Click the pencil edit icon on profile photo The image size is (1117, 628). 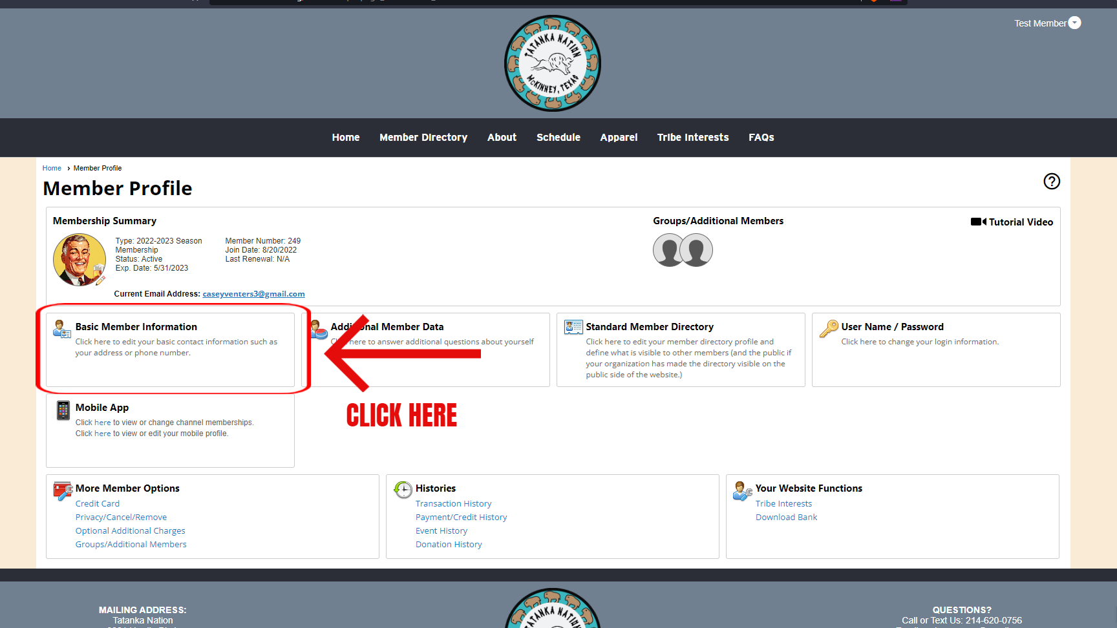coord(100,280)
